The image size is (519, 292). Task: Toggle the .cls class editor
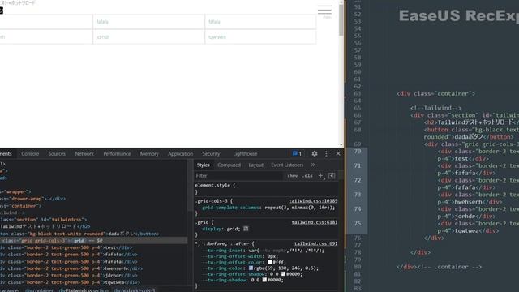[x=307, y=176]
